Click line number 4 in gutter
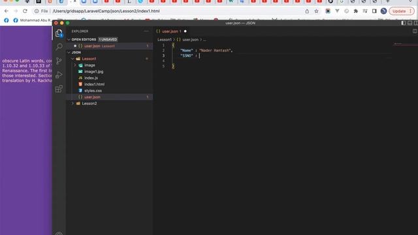This screenshot has width=418, height=235. click(163, 61)
